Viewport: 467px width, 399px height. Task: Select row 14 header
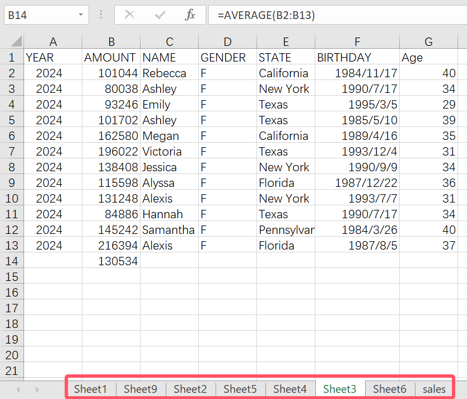pyautogui.click(x=12, y=261)
